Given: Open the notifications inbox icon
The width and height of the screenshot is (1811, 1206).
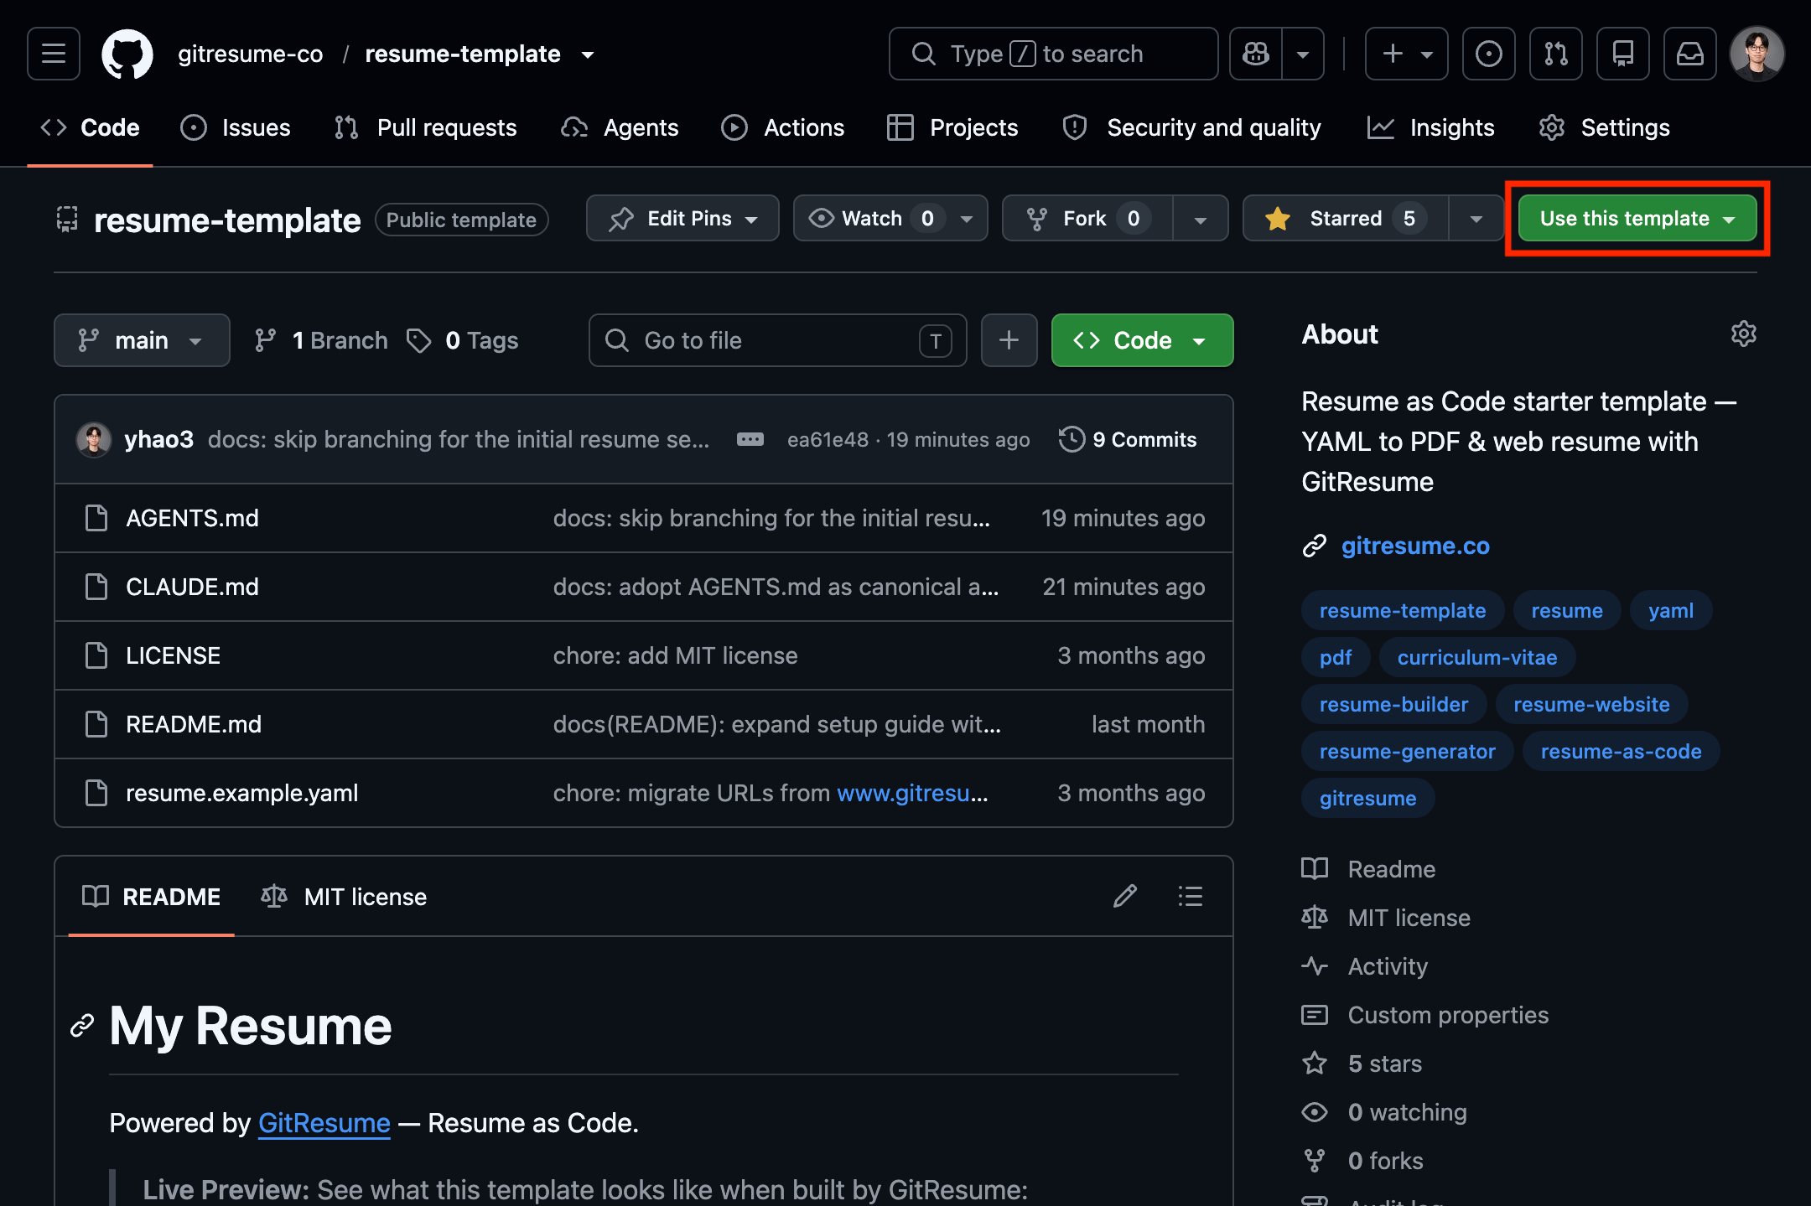Looking at the screenshot, I should pyautogui.click(x=1689, y=54).
